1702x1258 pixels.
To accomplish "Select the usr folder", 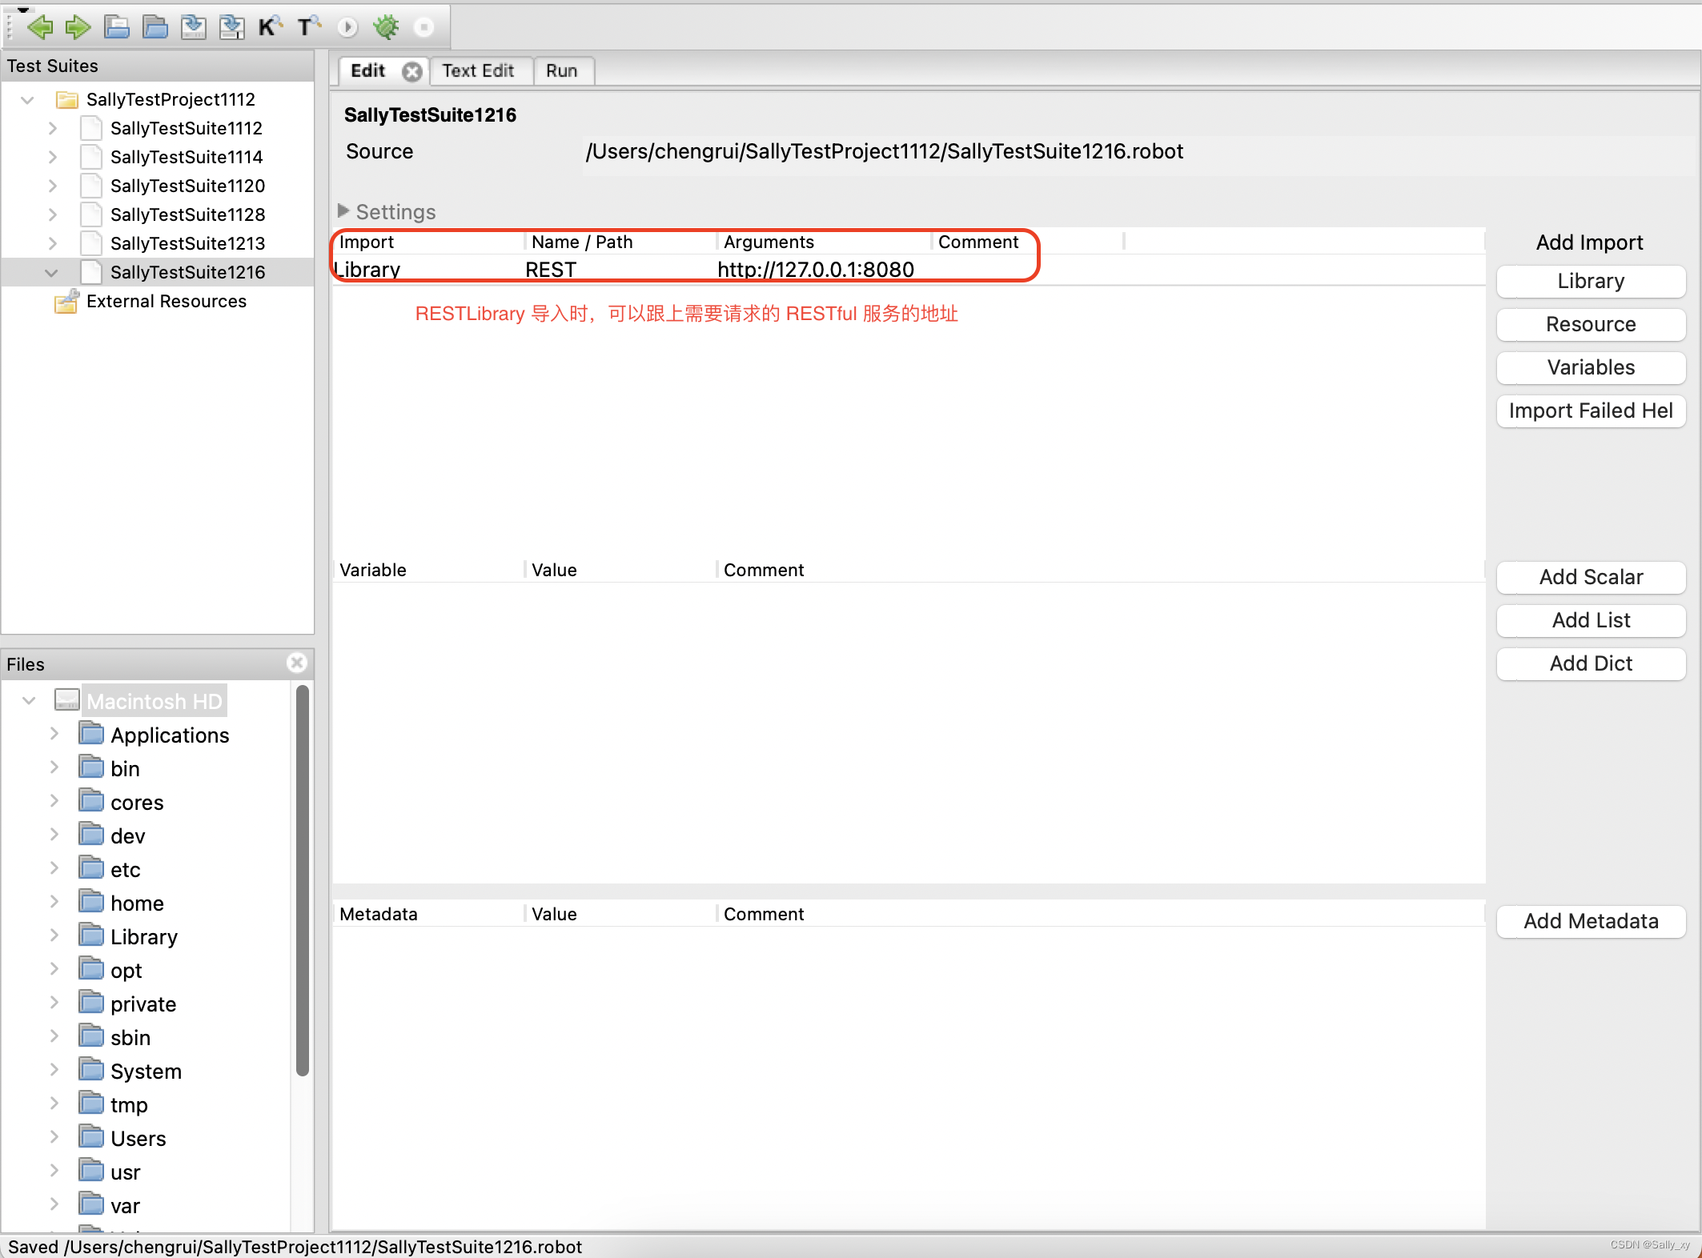I will pos(125,1172).
